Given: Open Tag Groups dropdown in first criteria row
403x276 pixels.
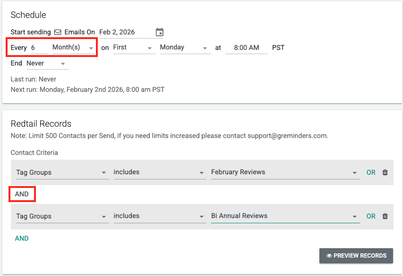Looking at the screenshot, I should [x=61, y=172].
